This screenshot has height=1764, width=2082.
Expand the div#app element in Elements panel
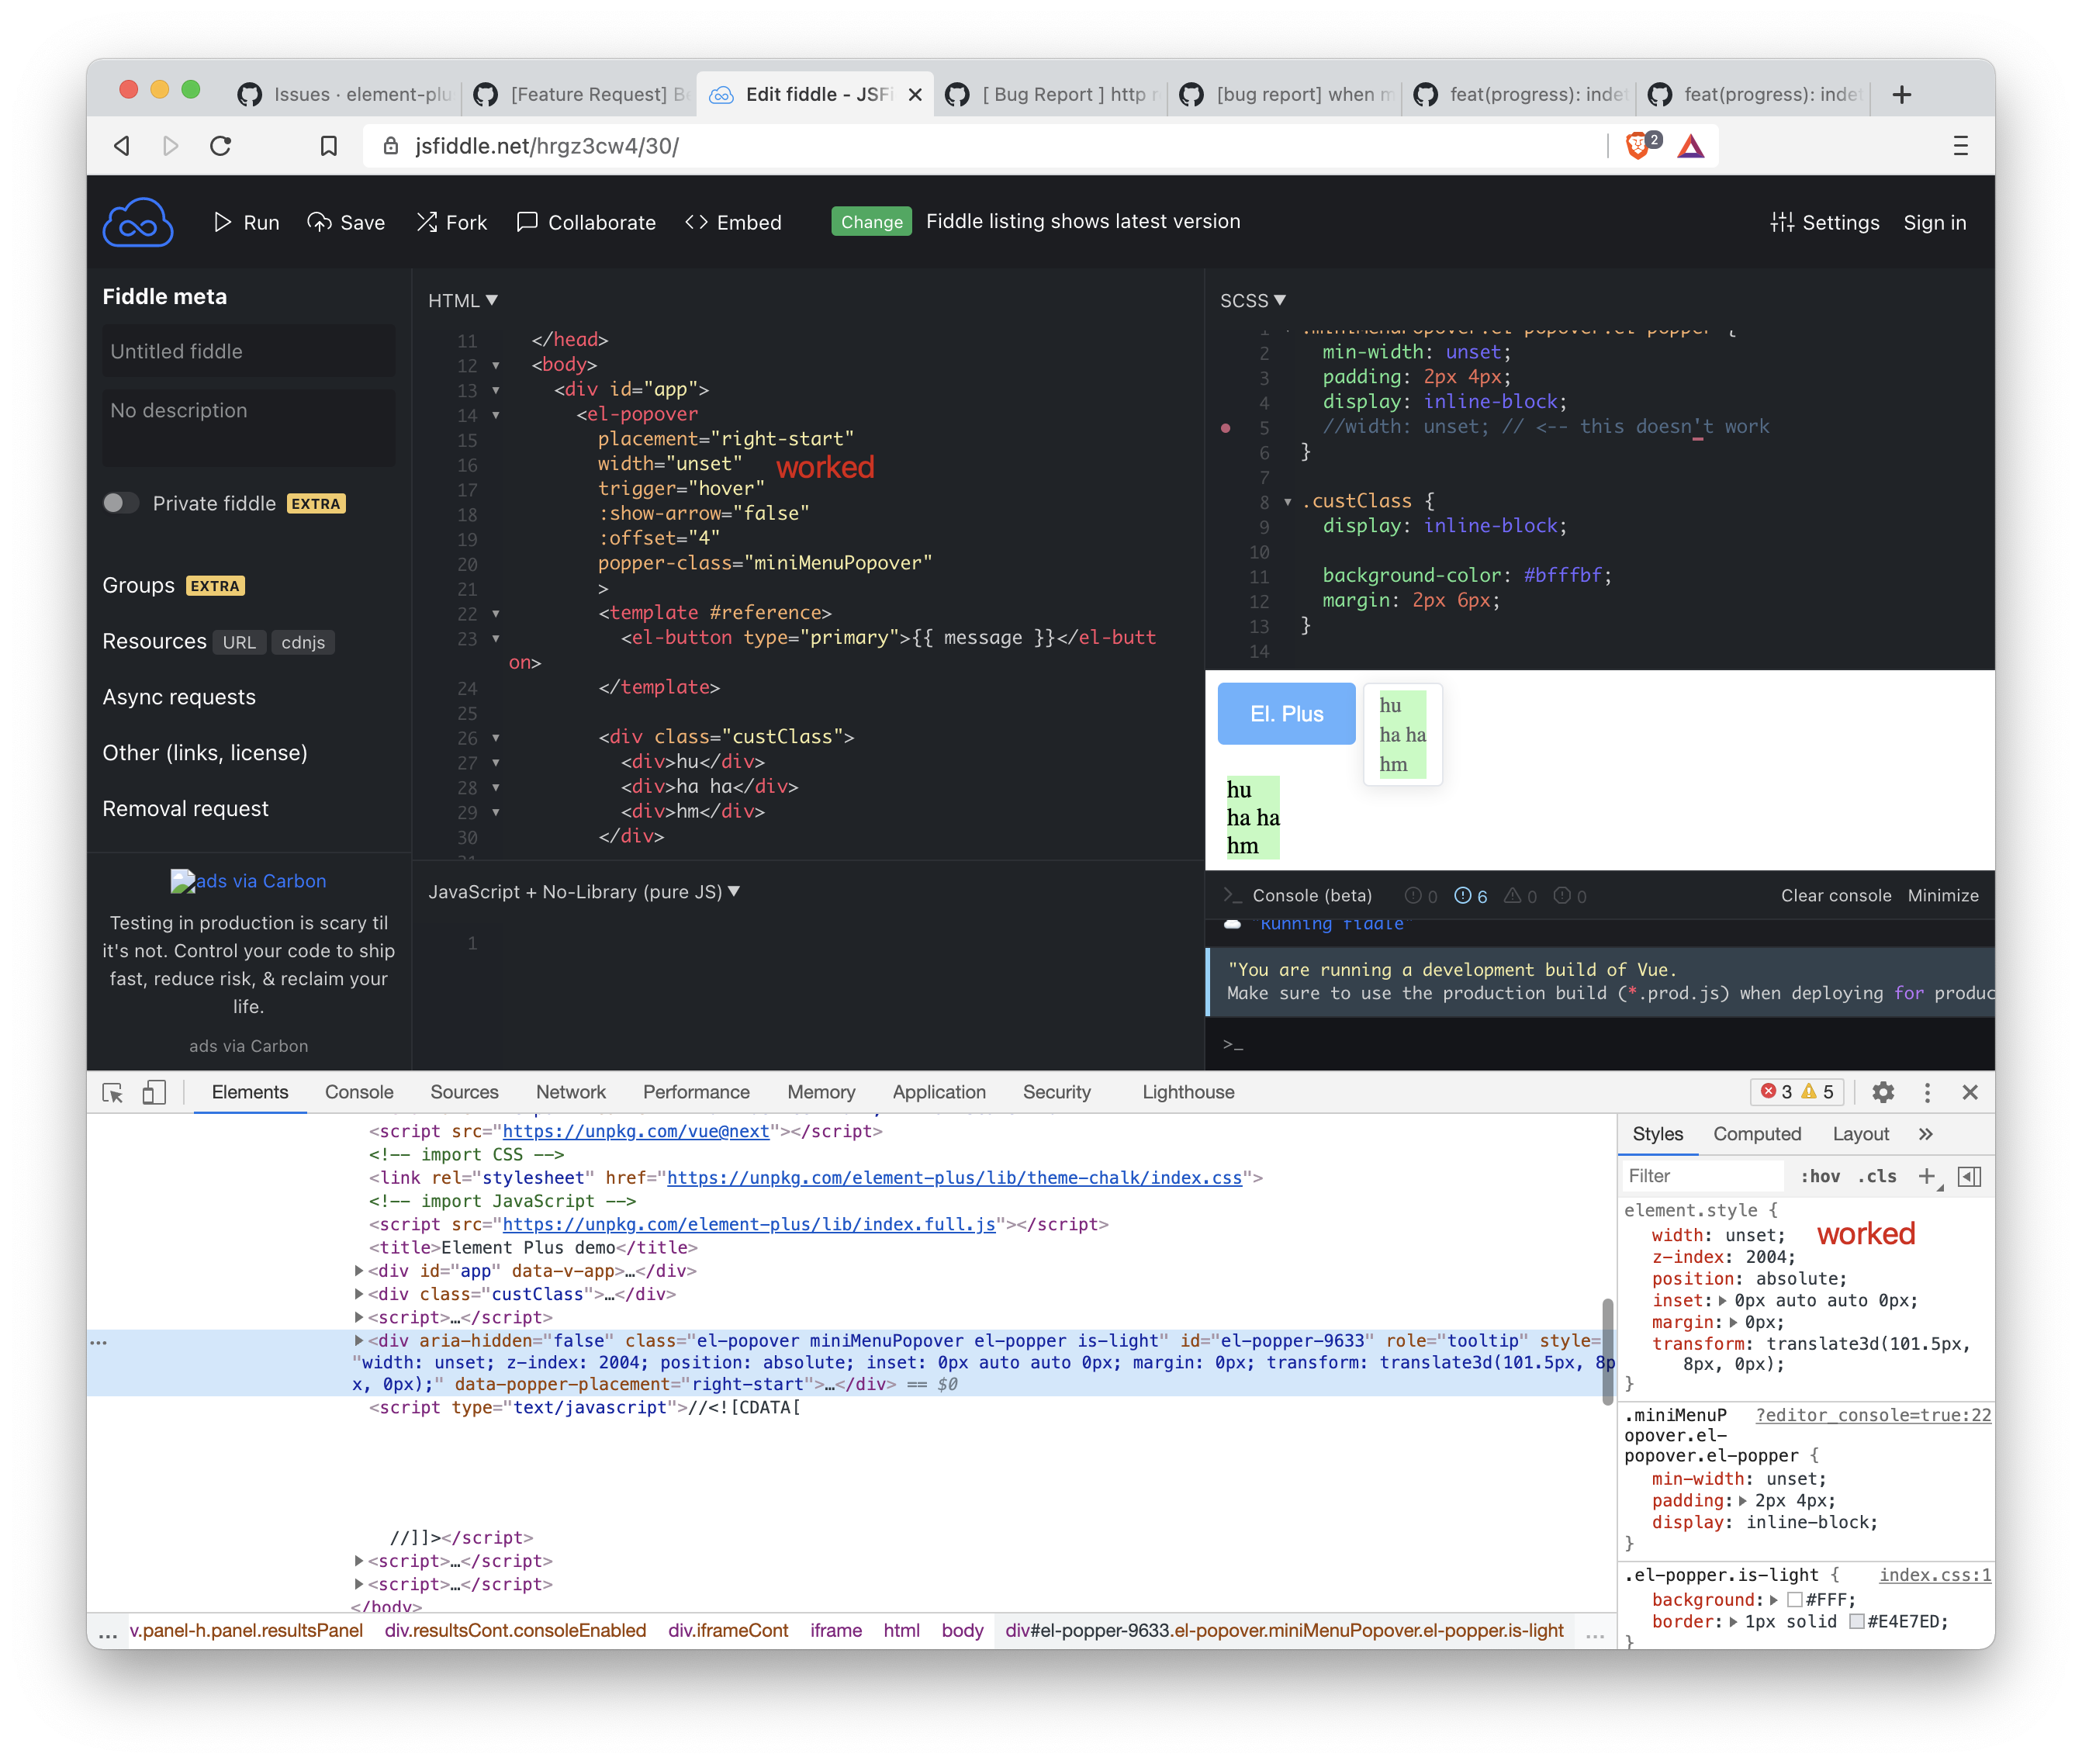coord(359,1270)
